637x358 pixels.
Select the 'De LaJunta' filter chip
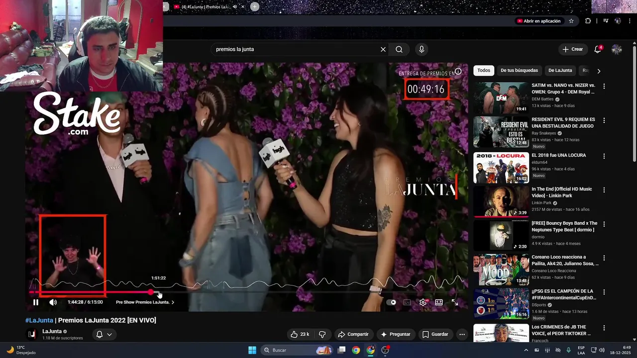(560, 71)
